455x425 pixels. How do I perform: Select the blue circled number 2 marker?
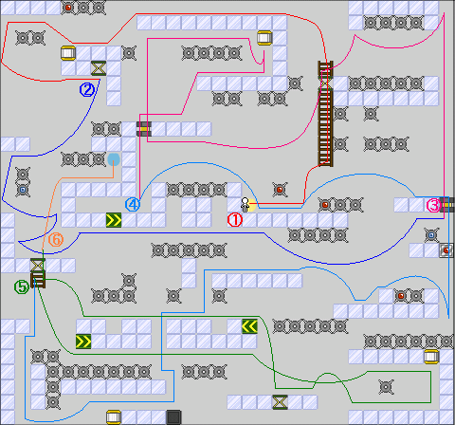point(87,90)
